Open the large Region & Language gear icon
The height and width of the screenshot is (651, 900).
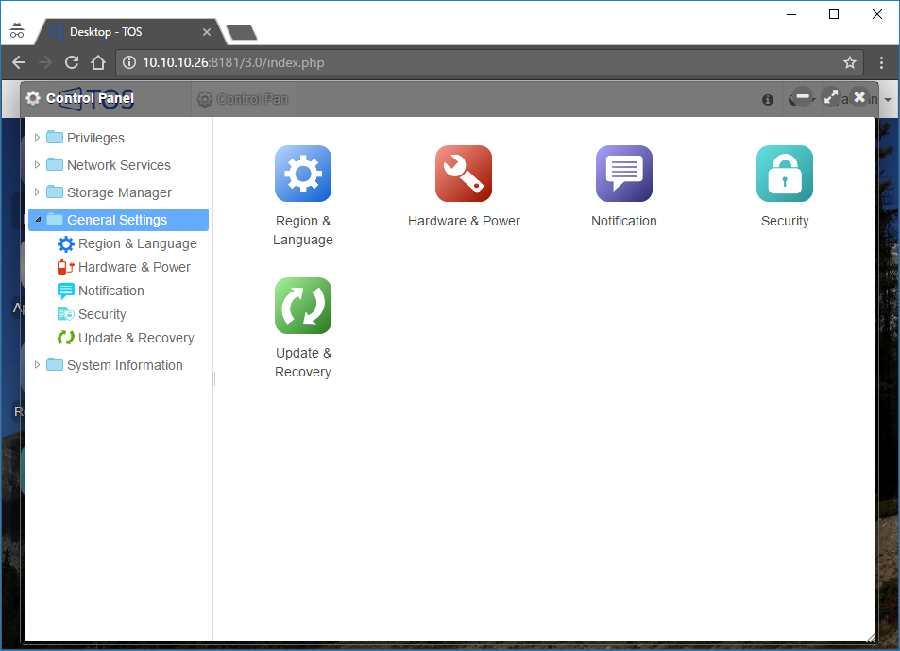pos(303,174)
